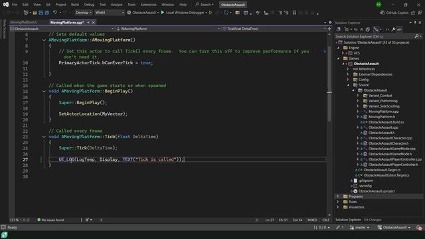Click the Visual Studio logo icon
Image resolution: width=425 pixels, height=239 pixels.
pyautogui.click(x=6, y=5)
